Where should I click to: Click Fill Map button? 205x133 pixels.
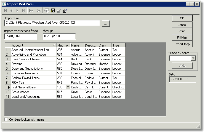182,38
